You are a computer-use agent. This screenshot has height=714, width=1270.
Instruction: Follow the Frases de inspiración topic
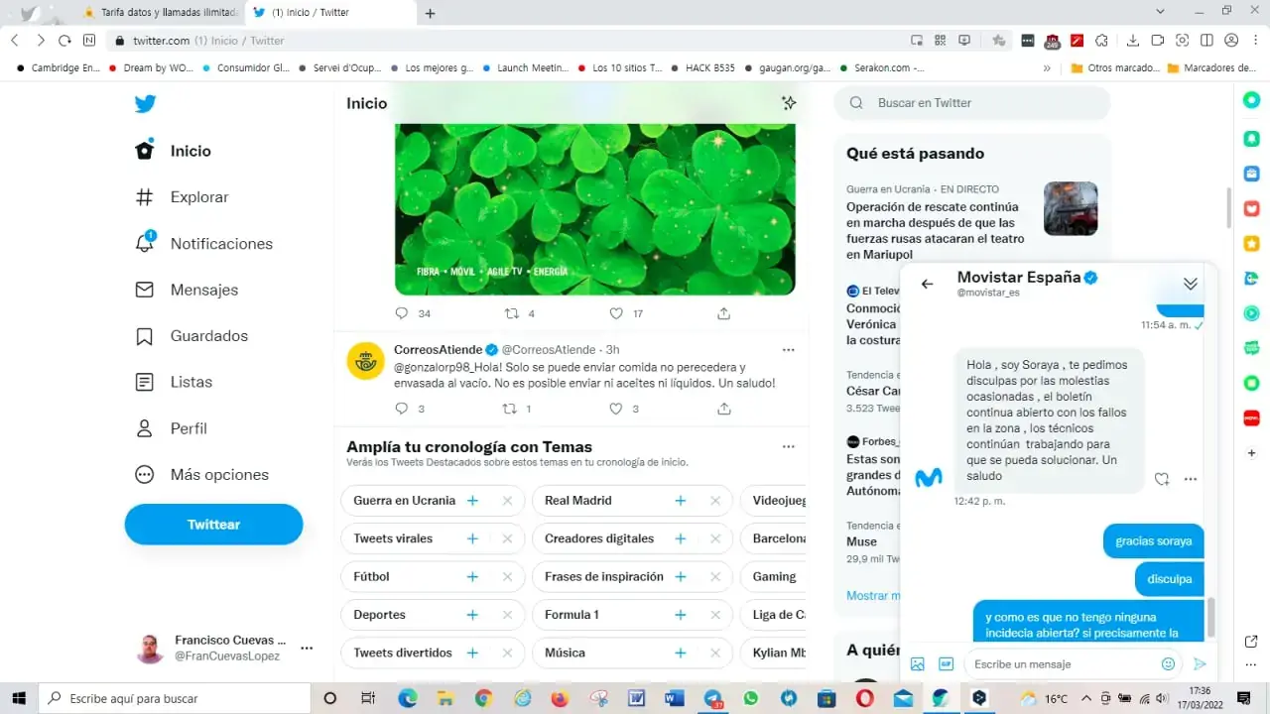[681, 577]
